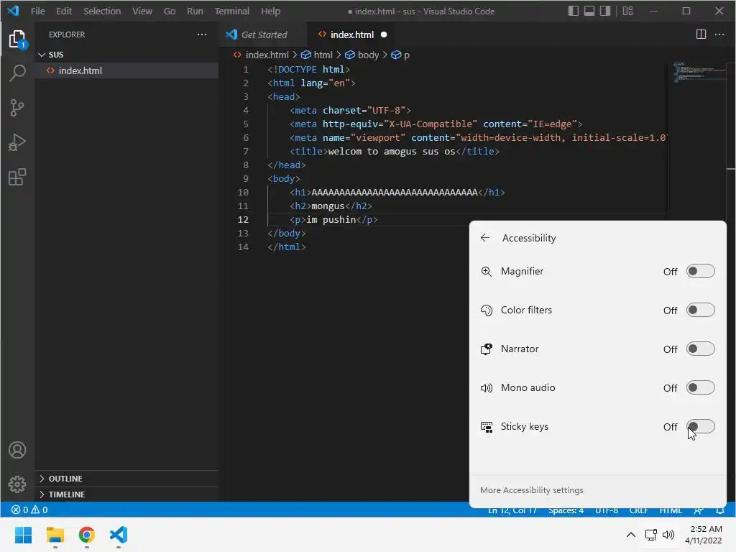This screenshot has height=552, width=736.
Task: Open the Run menu
Action: [x=195, y=11]
